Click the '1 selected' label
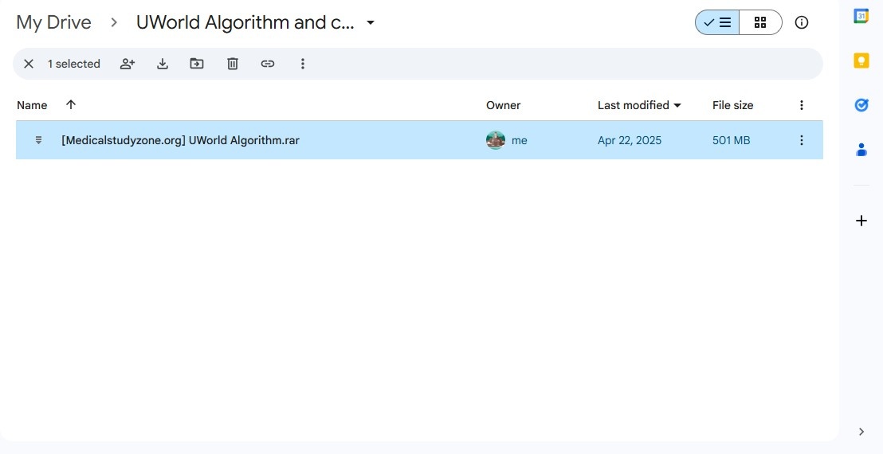883x454 pixels. pyautogui.click(x=74, y=64)
